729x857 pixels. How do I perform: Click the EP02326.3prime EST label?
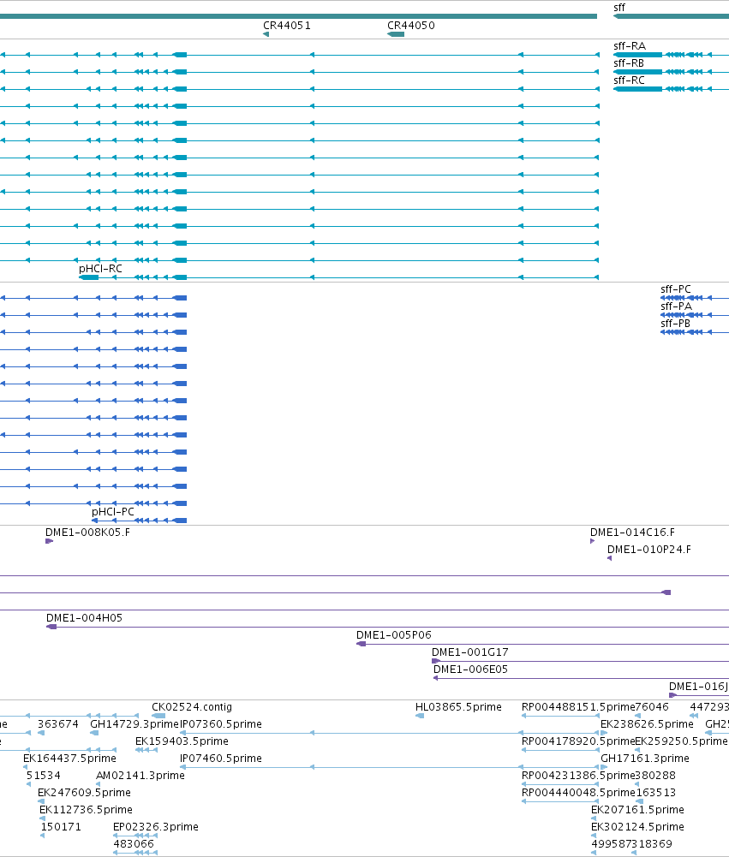pyautogui.click(x=156, y=826)
